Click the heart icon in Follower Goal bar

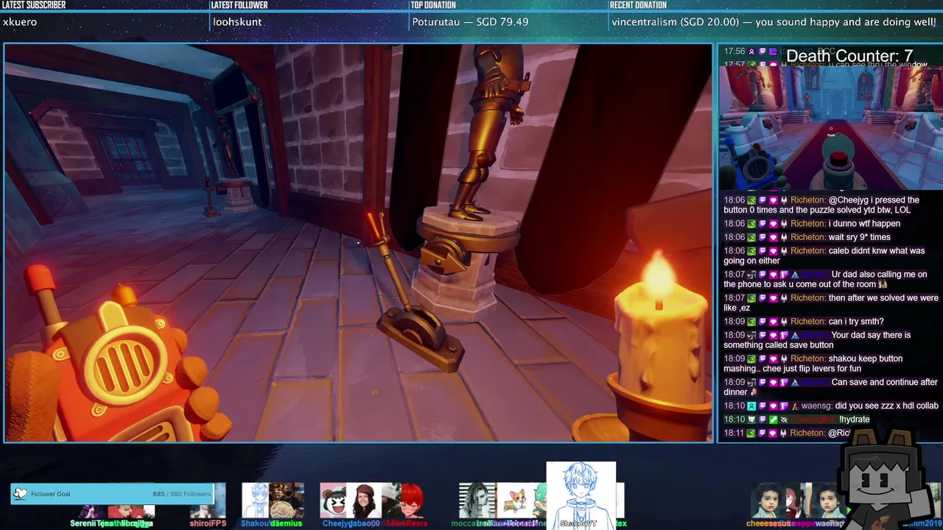(x=20, y=494)
